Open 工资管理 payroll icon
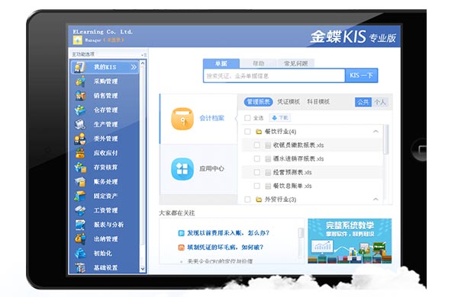The image size is (458, 297). coord(80,210)
